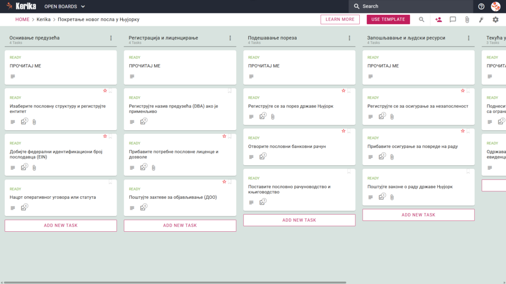Open the highlight tasks icon

click(x=481, y=19)
